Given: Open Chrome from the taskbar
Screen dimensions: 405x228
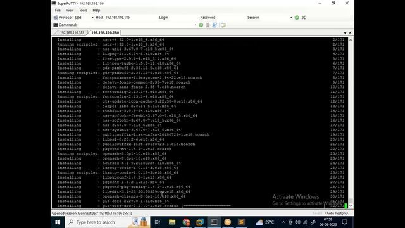Looking at the screenshot, I should coord(186,222).
